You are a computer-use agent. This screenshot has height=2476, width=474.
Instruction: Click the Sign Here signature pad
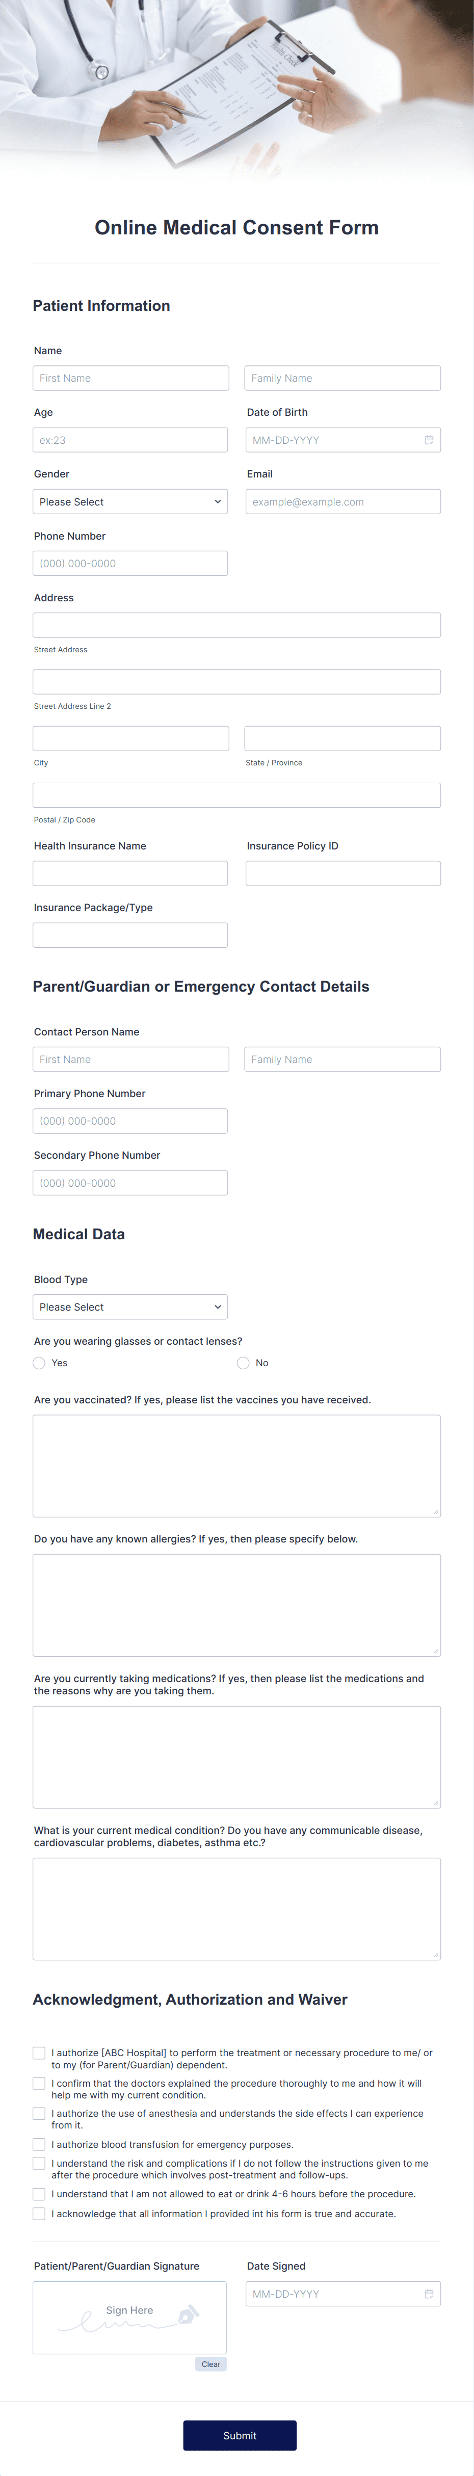130,2318
